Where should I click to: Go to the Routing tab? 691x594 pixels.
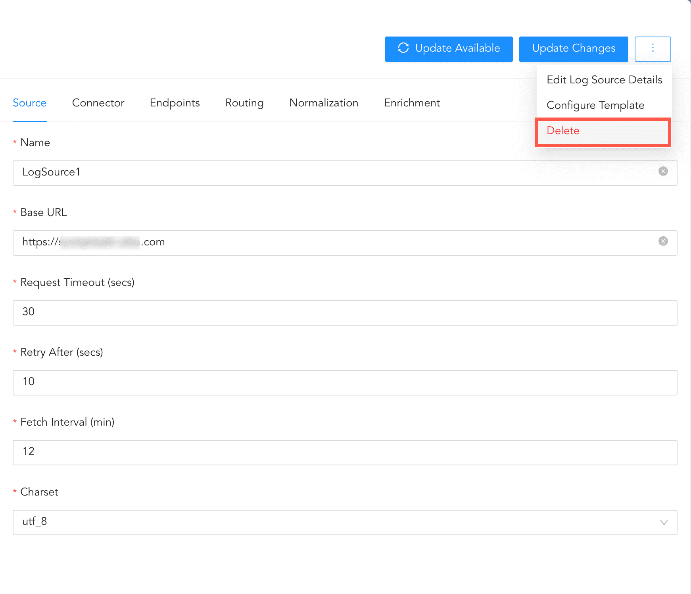pyautogui.click(x=244, y=103)
